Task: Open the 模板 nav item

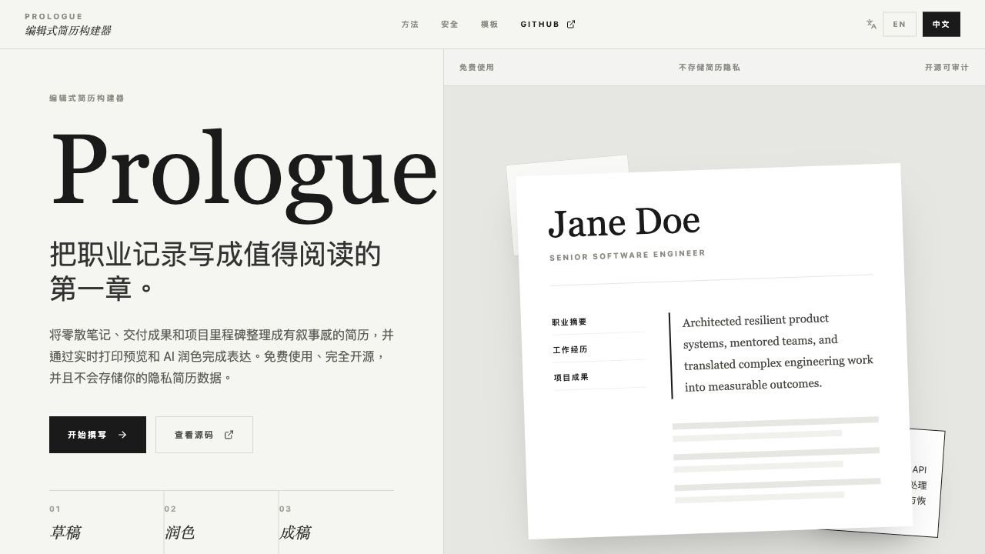Action: [x=490, y=24]
